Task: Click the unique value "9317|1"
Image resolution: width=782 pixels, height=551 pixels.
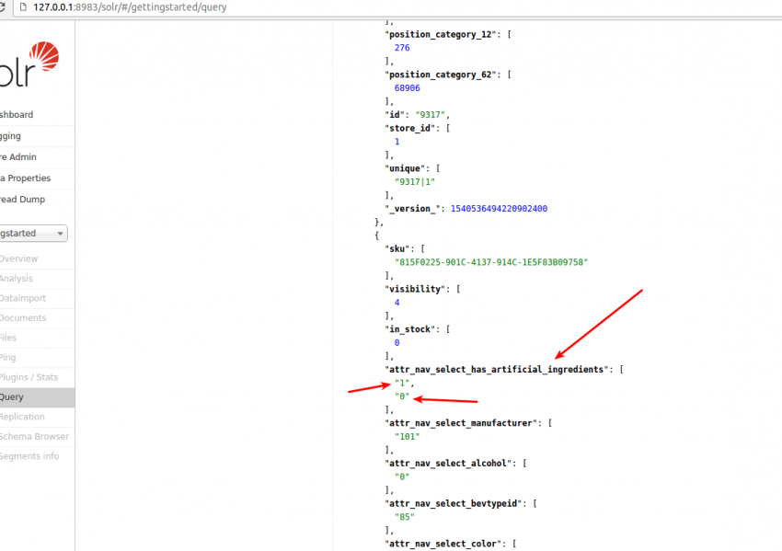Action: point(415,182)
